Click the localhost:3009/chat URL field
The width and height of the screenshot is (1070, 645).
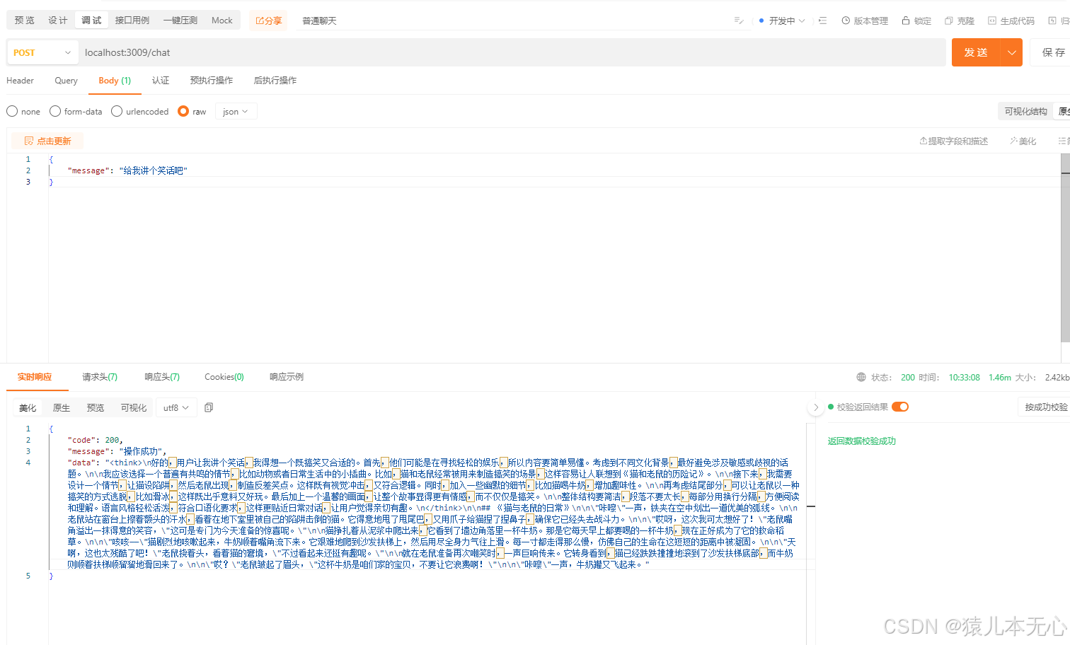[x=511, y=52]
